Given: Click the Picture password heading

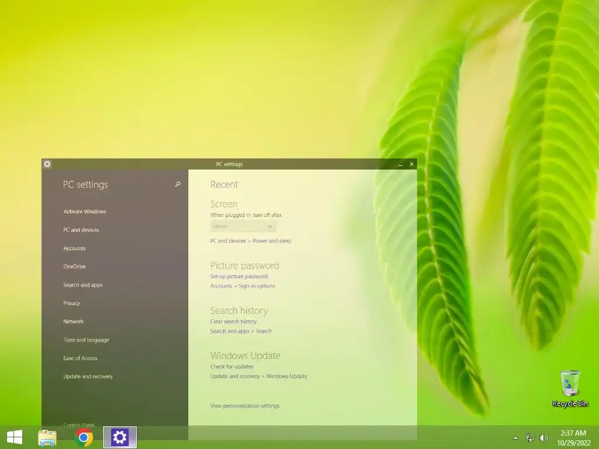Looking at the screenshot, I should 245,265.
